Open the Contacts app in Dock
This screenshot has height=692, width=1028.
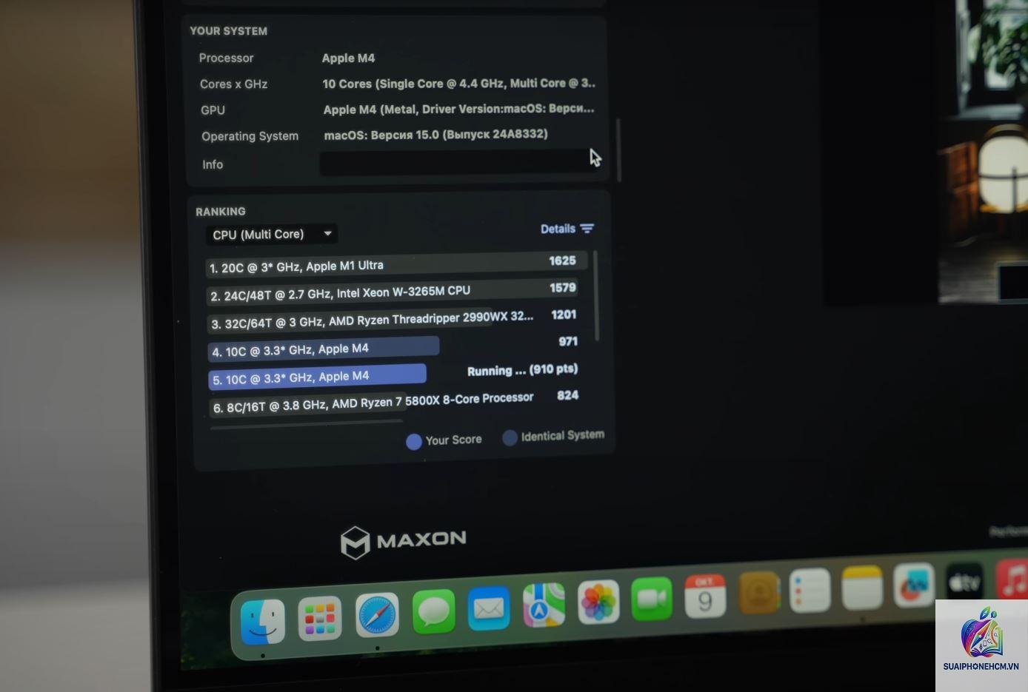click(759, 592)
